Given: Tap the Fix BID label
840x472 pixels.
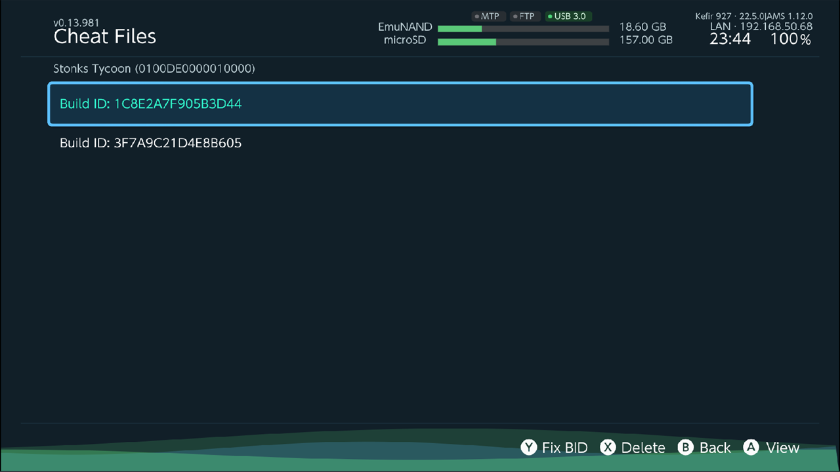Looking at the screenshot, I should [x=565, y=448].
